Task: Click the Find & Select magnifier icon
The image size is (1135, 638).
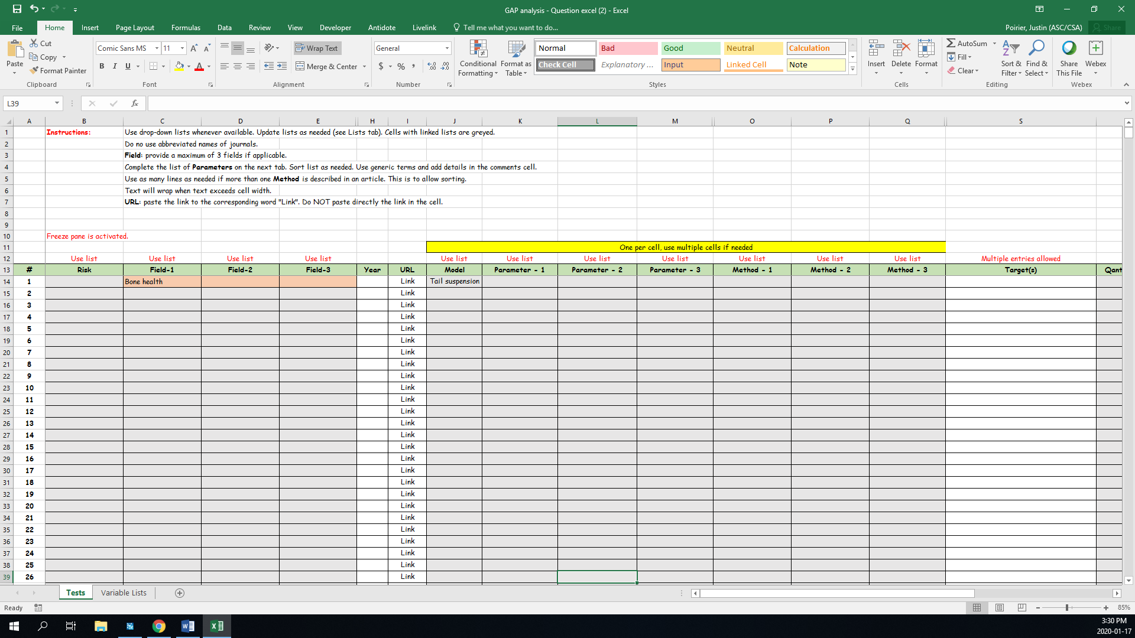Action: [x=1036, y=48]
